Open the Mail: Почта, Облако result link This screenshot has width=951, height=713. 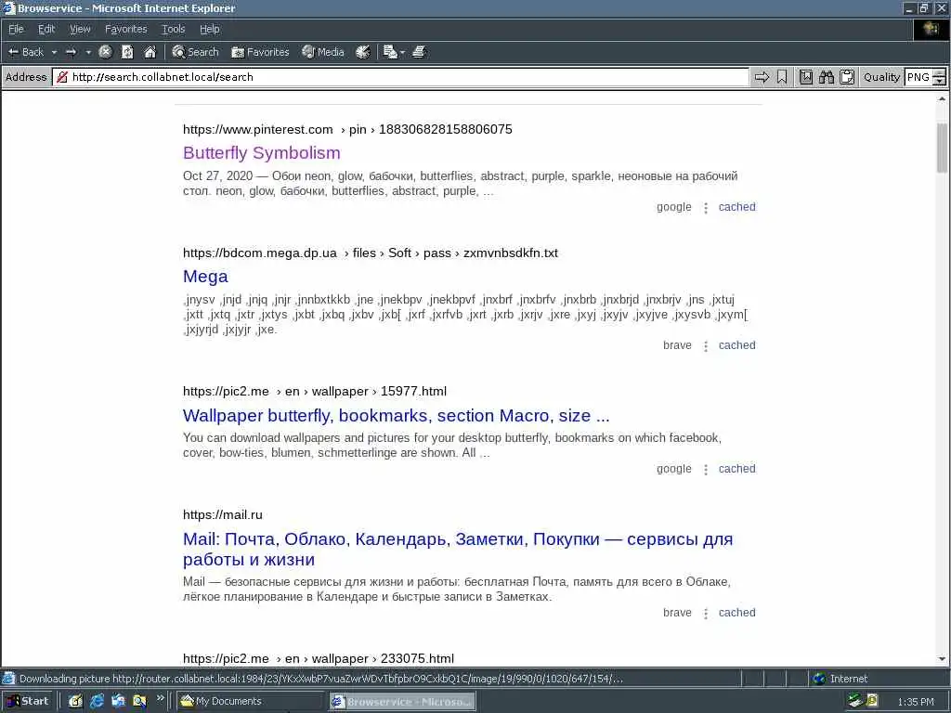pos(458,550)
